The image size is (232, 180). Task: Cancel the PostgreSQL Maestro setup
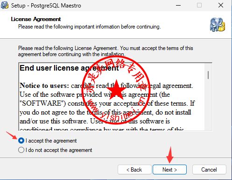coord(209,169)
